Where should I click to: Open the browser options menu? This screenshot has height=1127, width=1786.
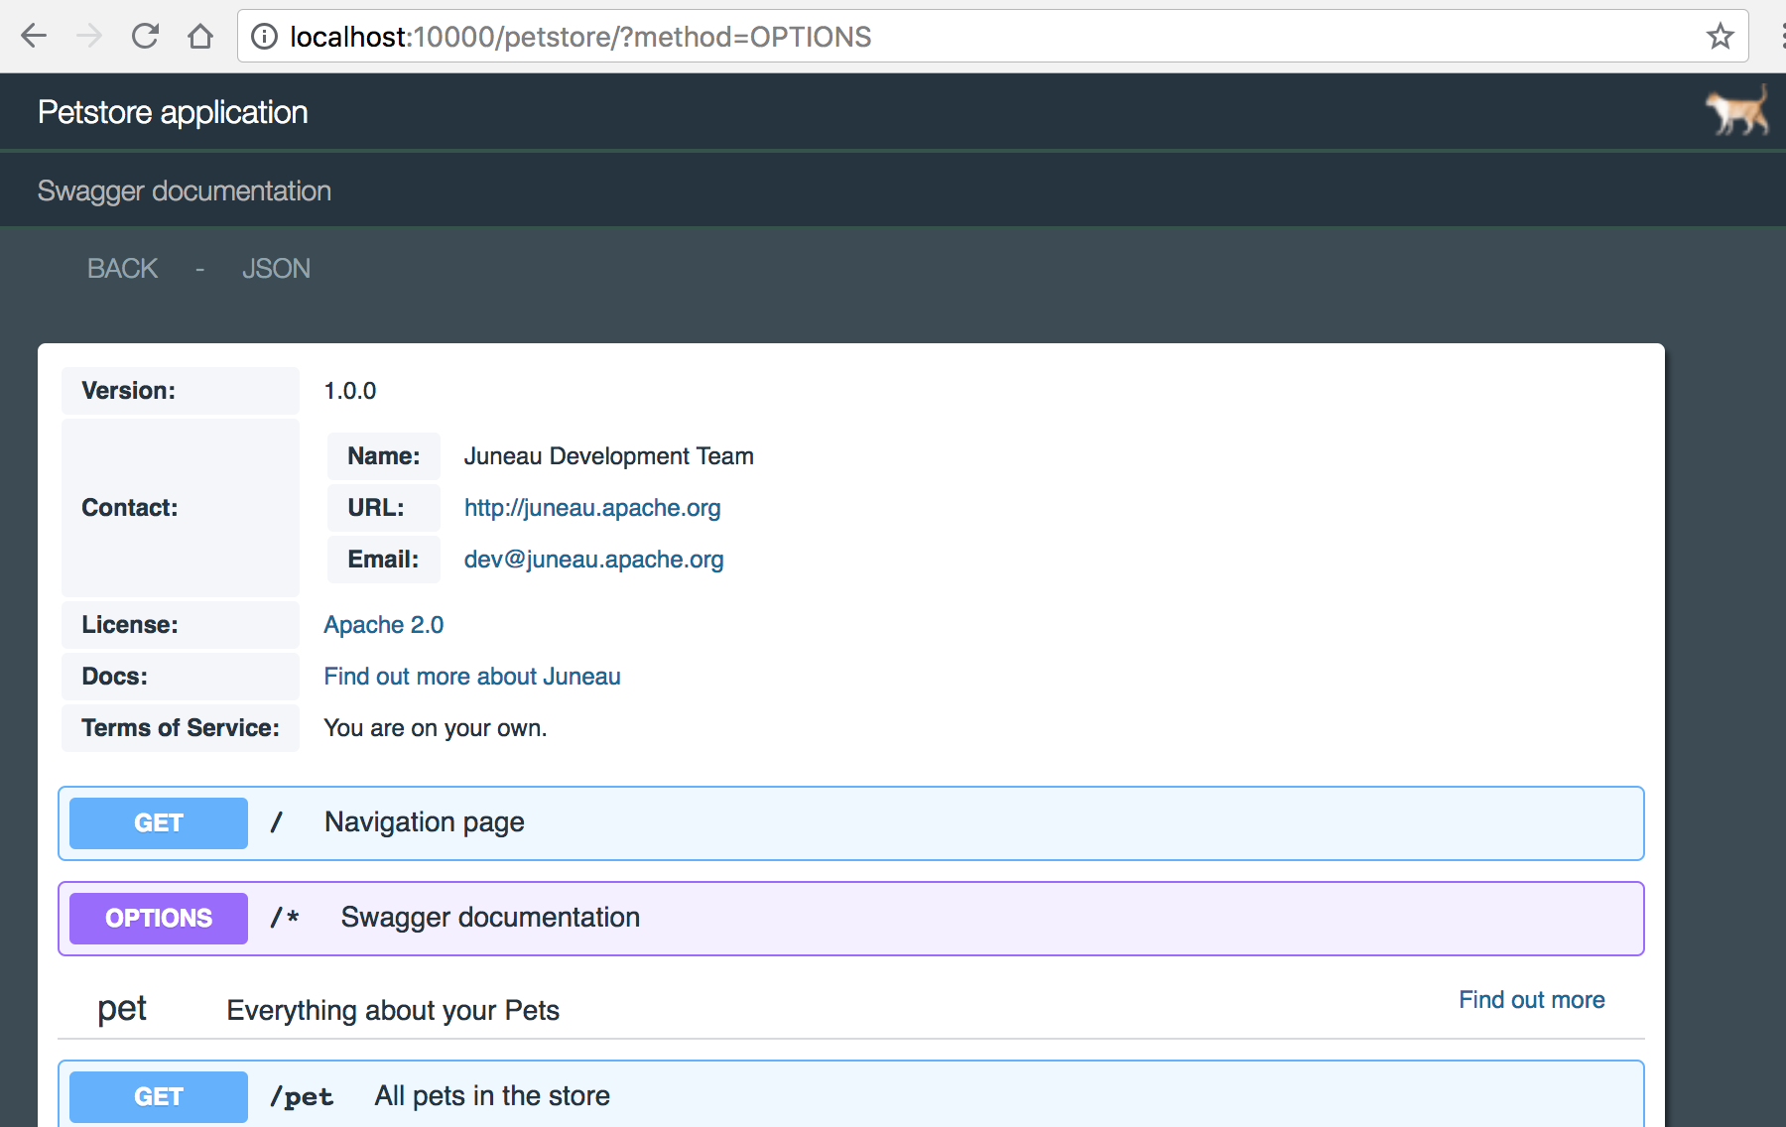pos(1779,36)
